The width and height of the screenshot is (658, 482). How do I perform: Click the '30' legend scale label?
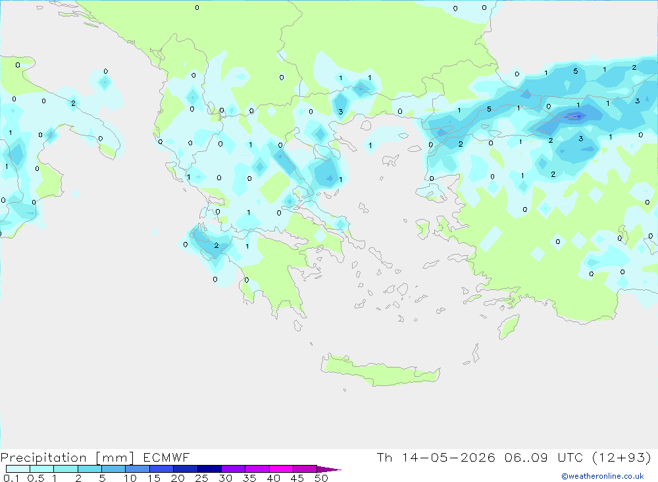tap(225, 478)
